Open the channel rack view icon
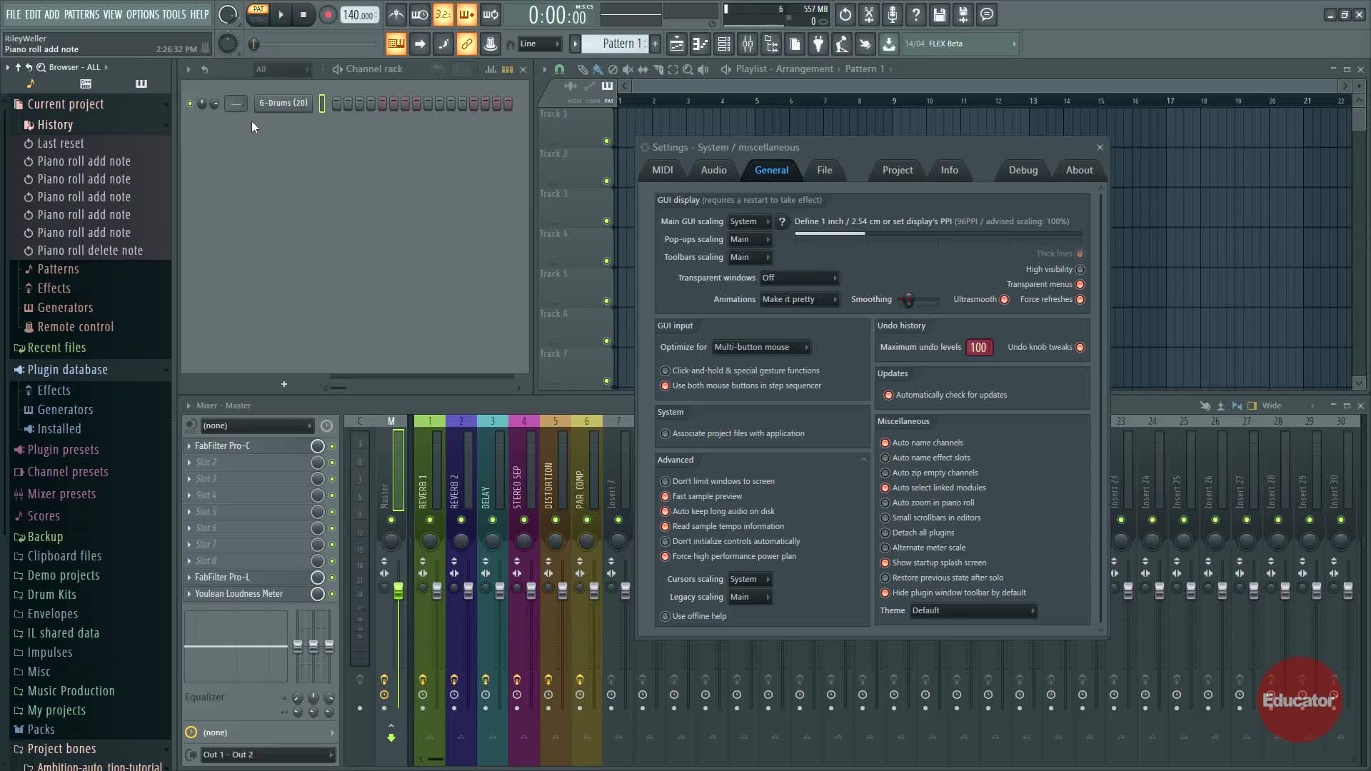This screenshot has width=1371, height=771. [x=724, y=44]
